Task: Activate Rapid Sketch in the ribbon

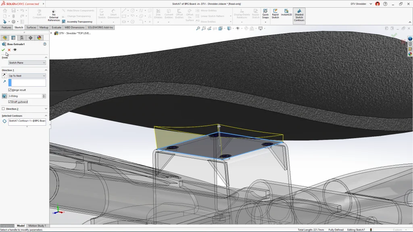Action: pos(275,13)
